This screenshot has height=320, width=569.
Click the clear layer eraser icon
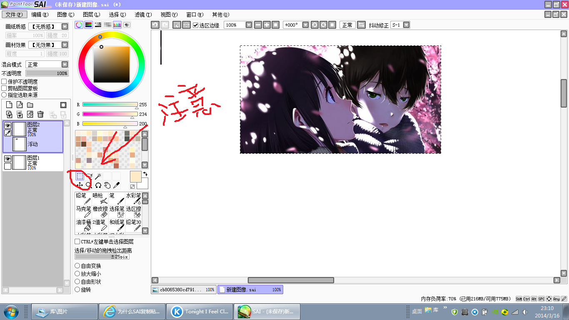click(30, 114)
